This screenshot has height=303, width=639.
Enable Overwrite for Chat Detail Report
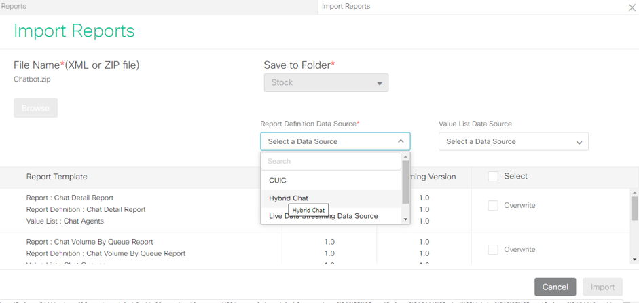click(493, 206)
